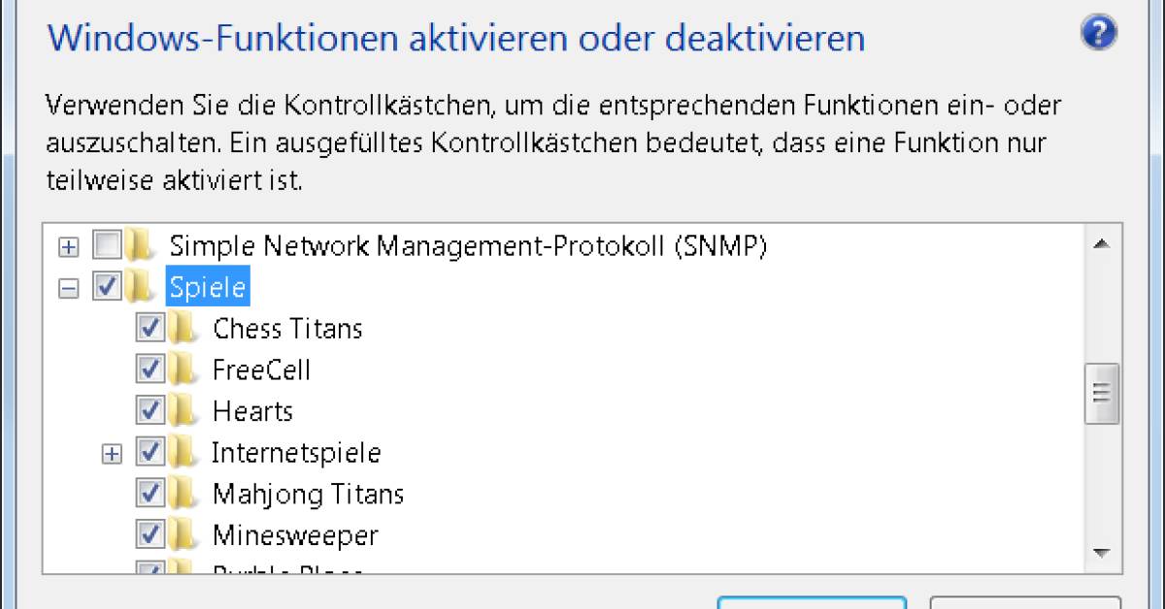The image size is (1165, 609).
Task: Enable the SNMP checkbox
Action: [x=107, y=245]
